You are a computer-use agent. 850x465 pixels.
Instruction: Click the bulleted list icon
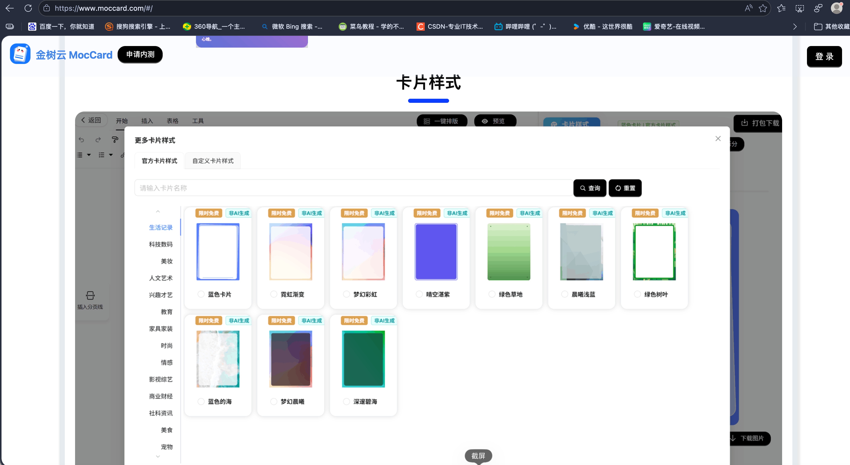pos(80,155)
